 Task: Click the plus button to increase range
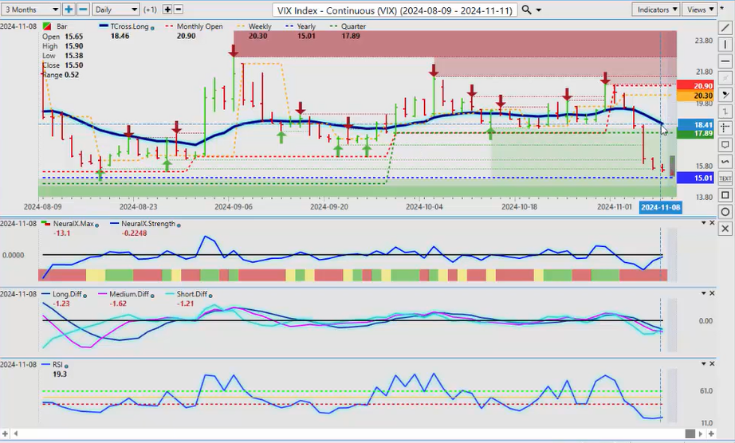[69, 10]
